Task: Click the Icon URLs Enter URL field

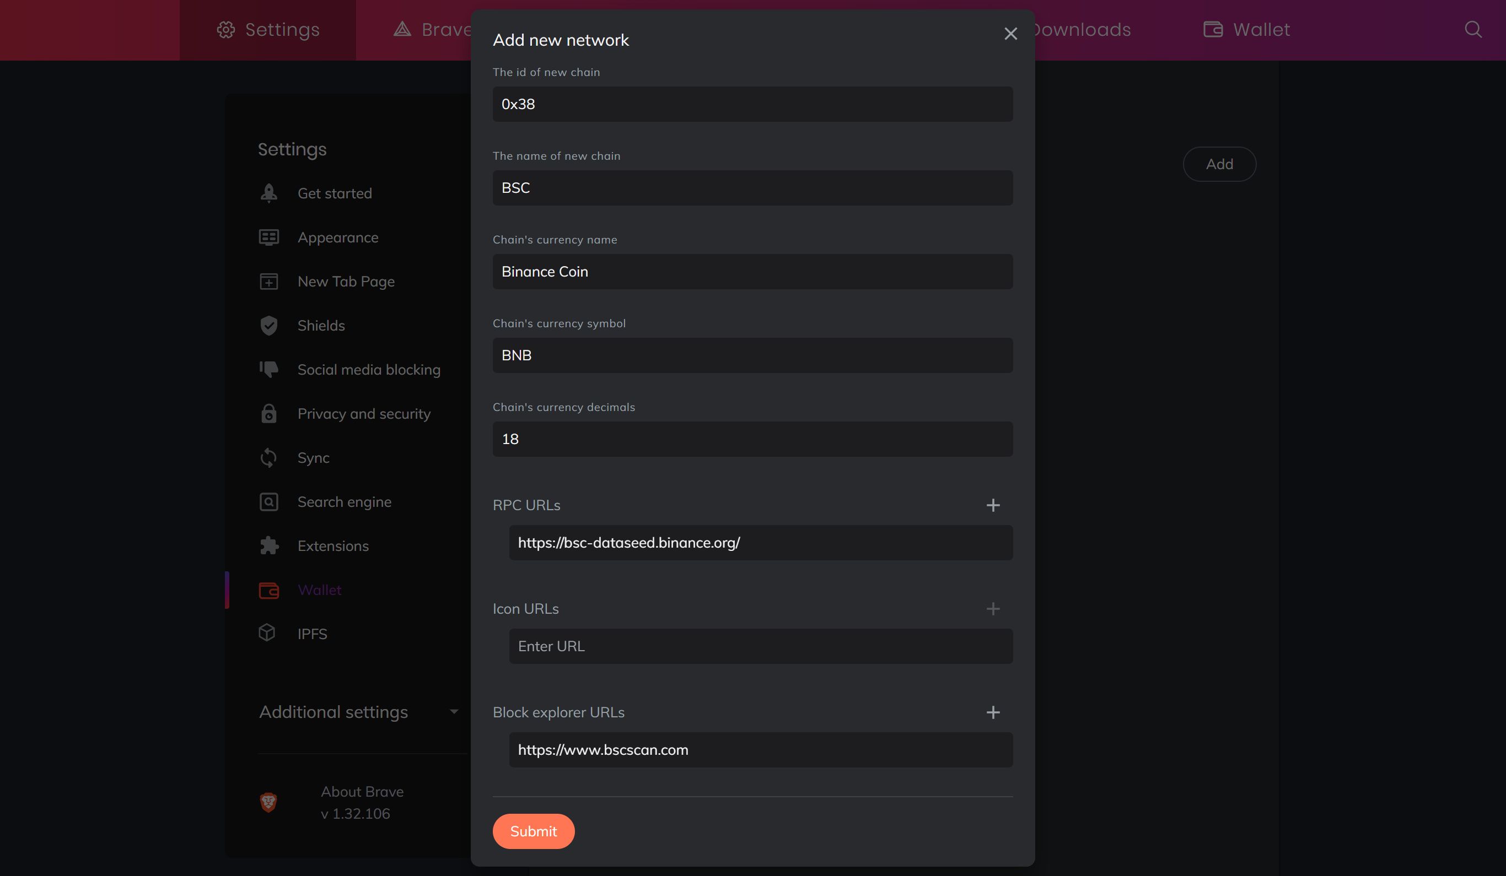Action: (x=761, y=646)
